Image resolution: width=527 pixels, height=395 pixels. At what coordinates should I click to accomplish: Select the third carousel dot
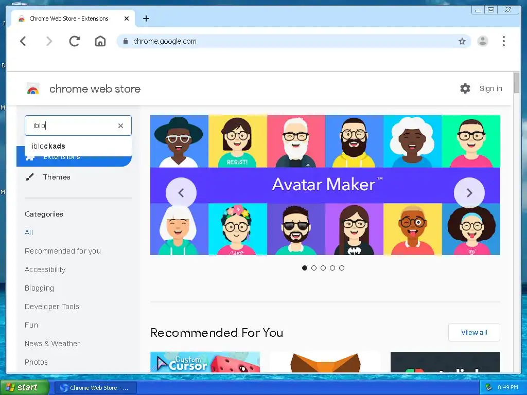pos(323,267)
